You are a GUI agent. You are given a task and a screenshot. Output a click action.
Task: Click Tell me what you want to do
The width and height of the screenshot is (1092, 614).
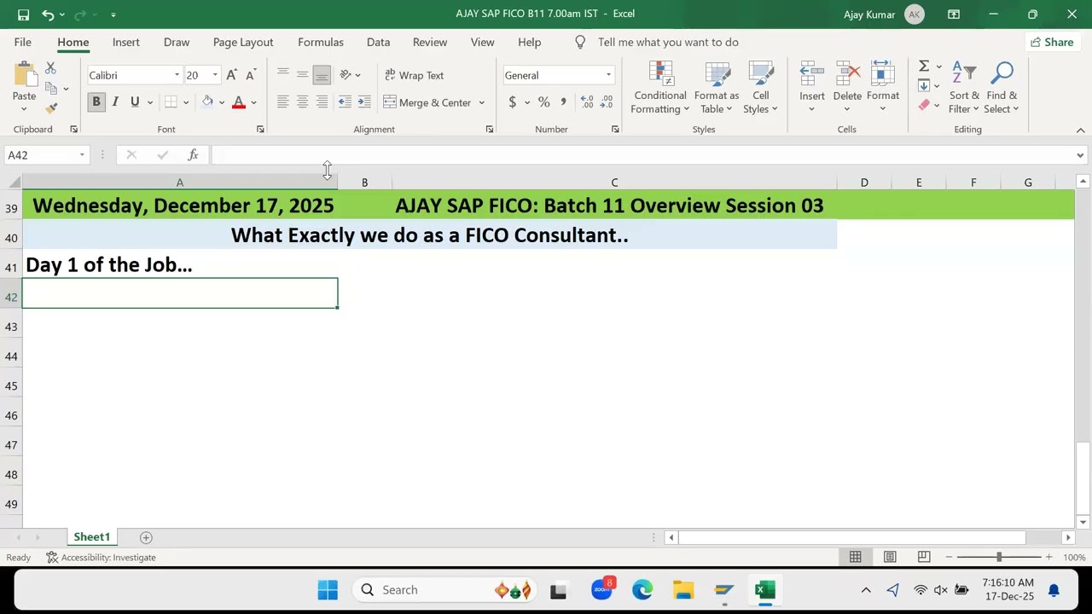668,42
